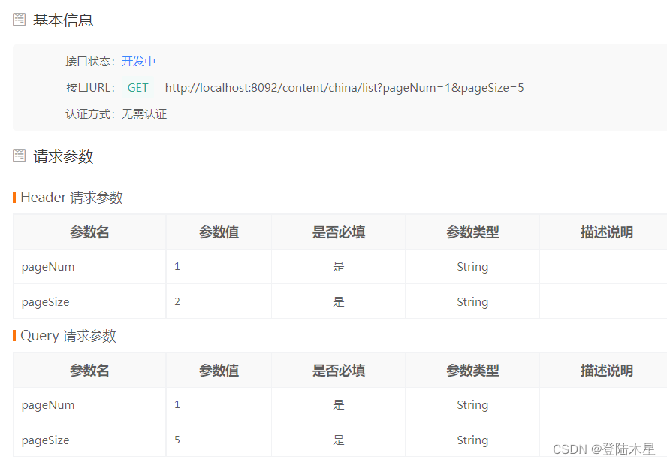Click the 是否必填 value 是 for pageNum
The height and width of the screenshot is (463, 667).
pos(338,266)
